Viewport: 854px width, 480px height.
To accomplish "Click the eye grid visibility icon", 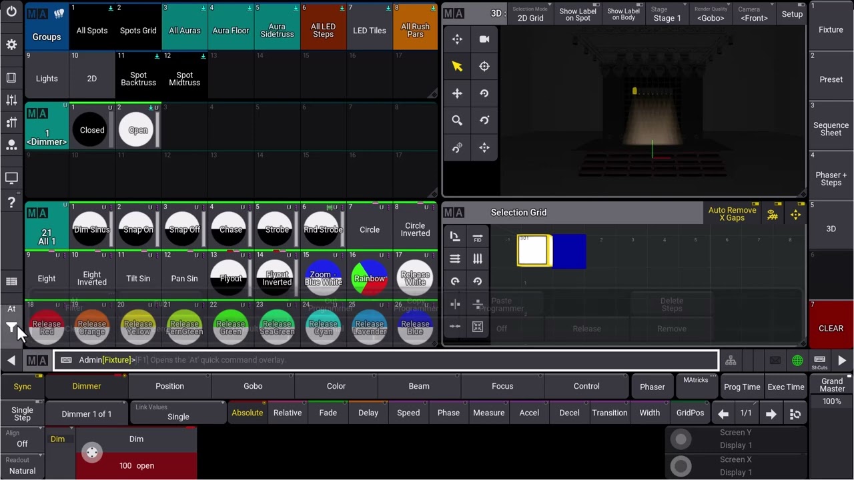I will [x=772, y=215].
